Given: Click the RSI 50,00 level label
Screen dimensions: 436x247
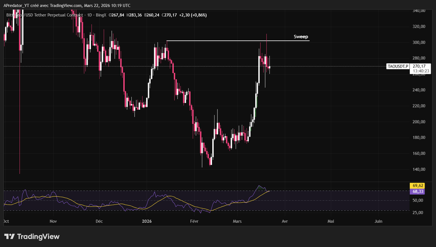Looking at the screenshot, I should [418, 200].
